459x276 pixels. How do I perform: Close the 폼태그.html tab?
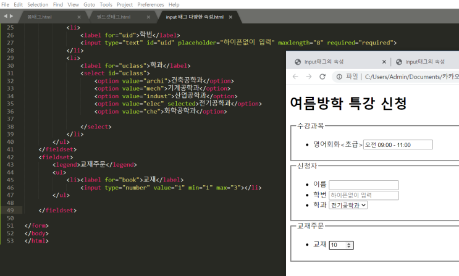pyautogui.click(x=79, y=17)
